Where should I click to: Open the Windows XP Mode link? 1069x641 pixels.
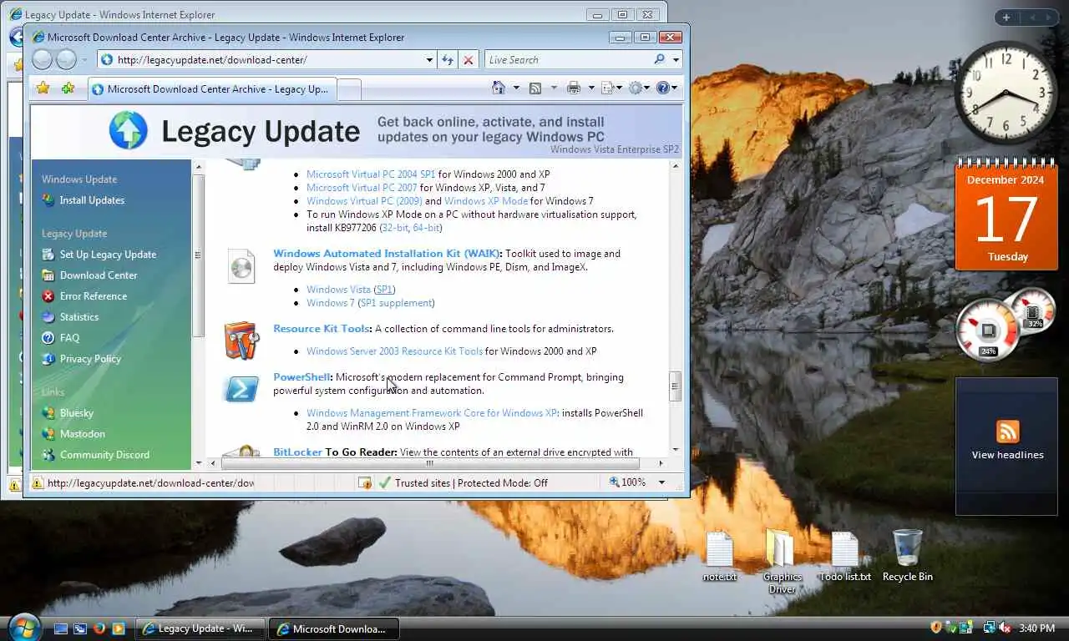click(486, 201)
